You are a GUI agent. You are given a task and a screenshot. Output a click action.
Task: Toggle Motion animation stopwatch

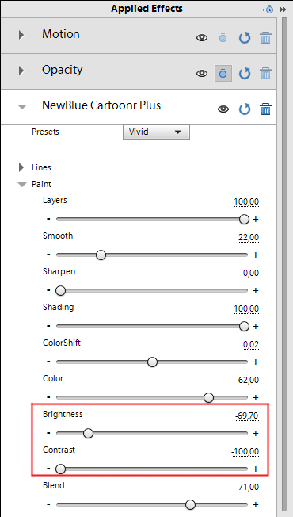click(x=223, y=38)
